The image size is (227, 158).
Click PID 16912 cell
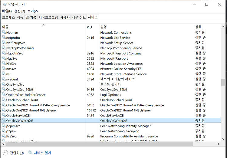(91, 110)
